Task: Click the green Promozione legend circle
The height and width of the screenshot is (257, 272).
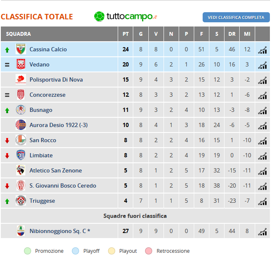Action: (28, 251)
